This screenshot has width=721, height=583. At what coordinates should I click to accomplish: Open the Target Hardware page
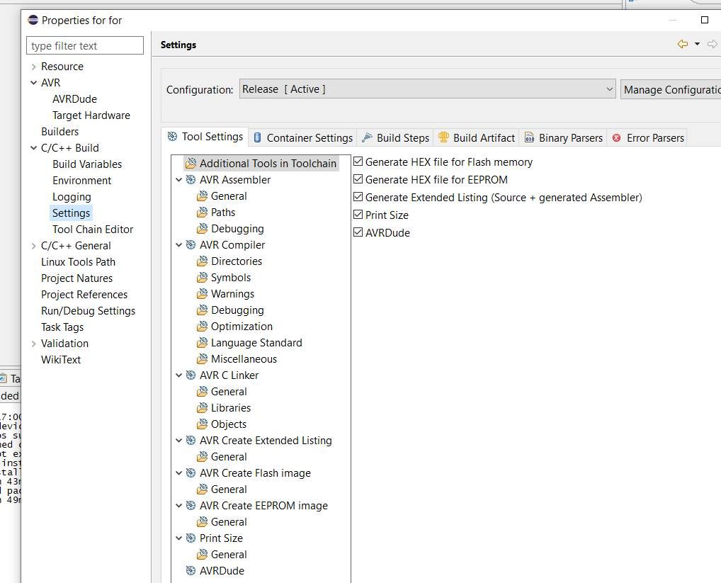91,115
